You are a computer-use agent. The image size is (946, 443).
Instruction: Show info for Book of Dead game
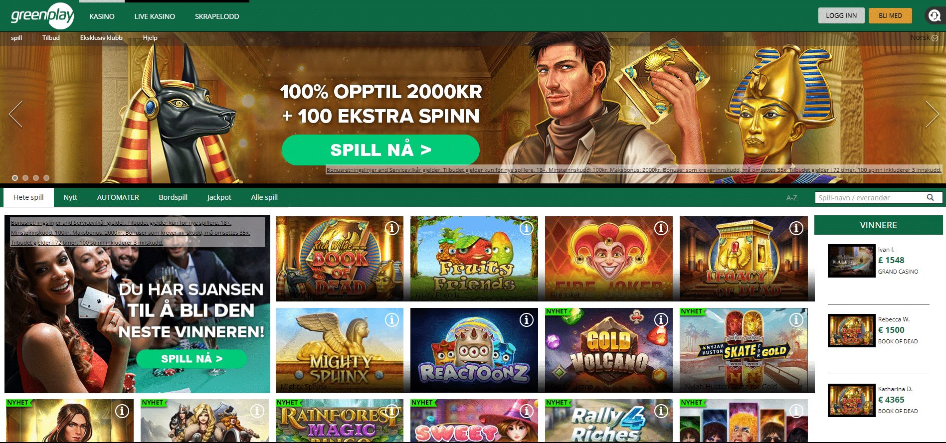click(392, 228)
